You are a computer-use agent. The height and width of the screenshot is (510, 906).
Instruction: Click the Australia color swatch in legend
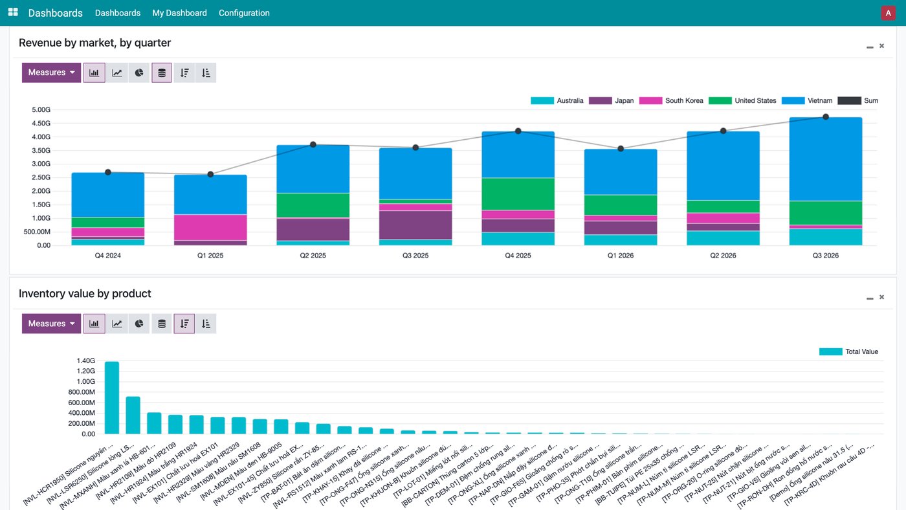(542, 101)
